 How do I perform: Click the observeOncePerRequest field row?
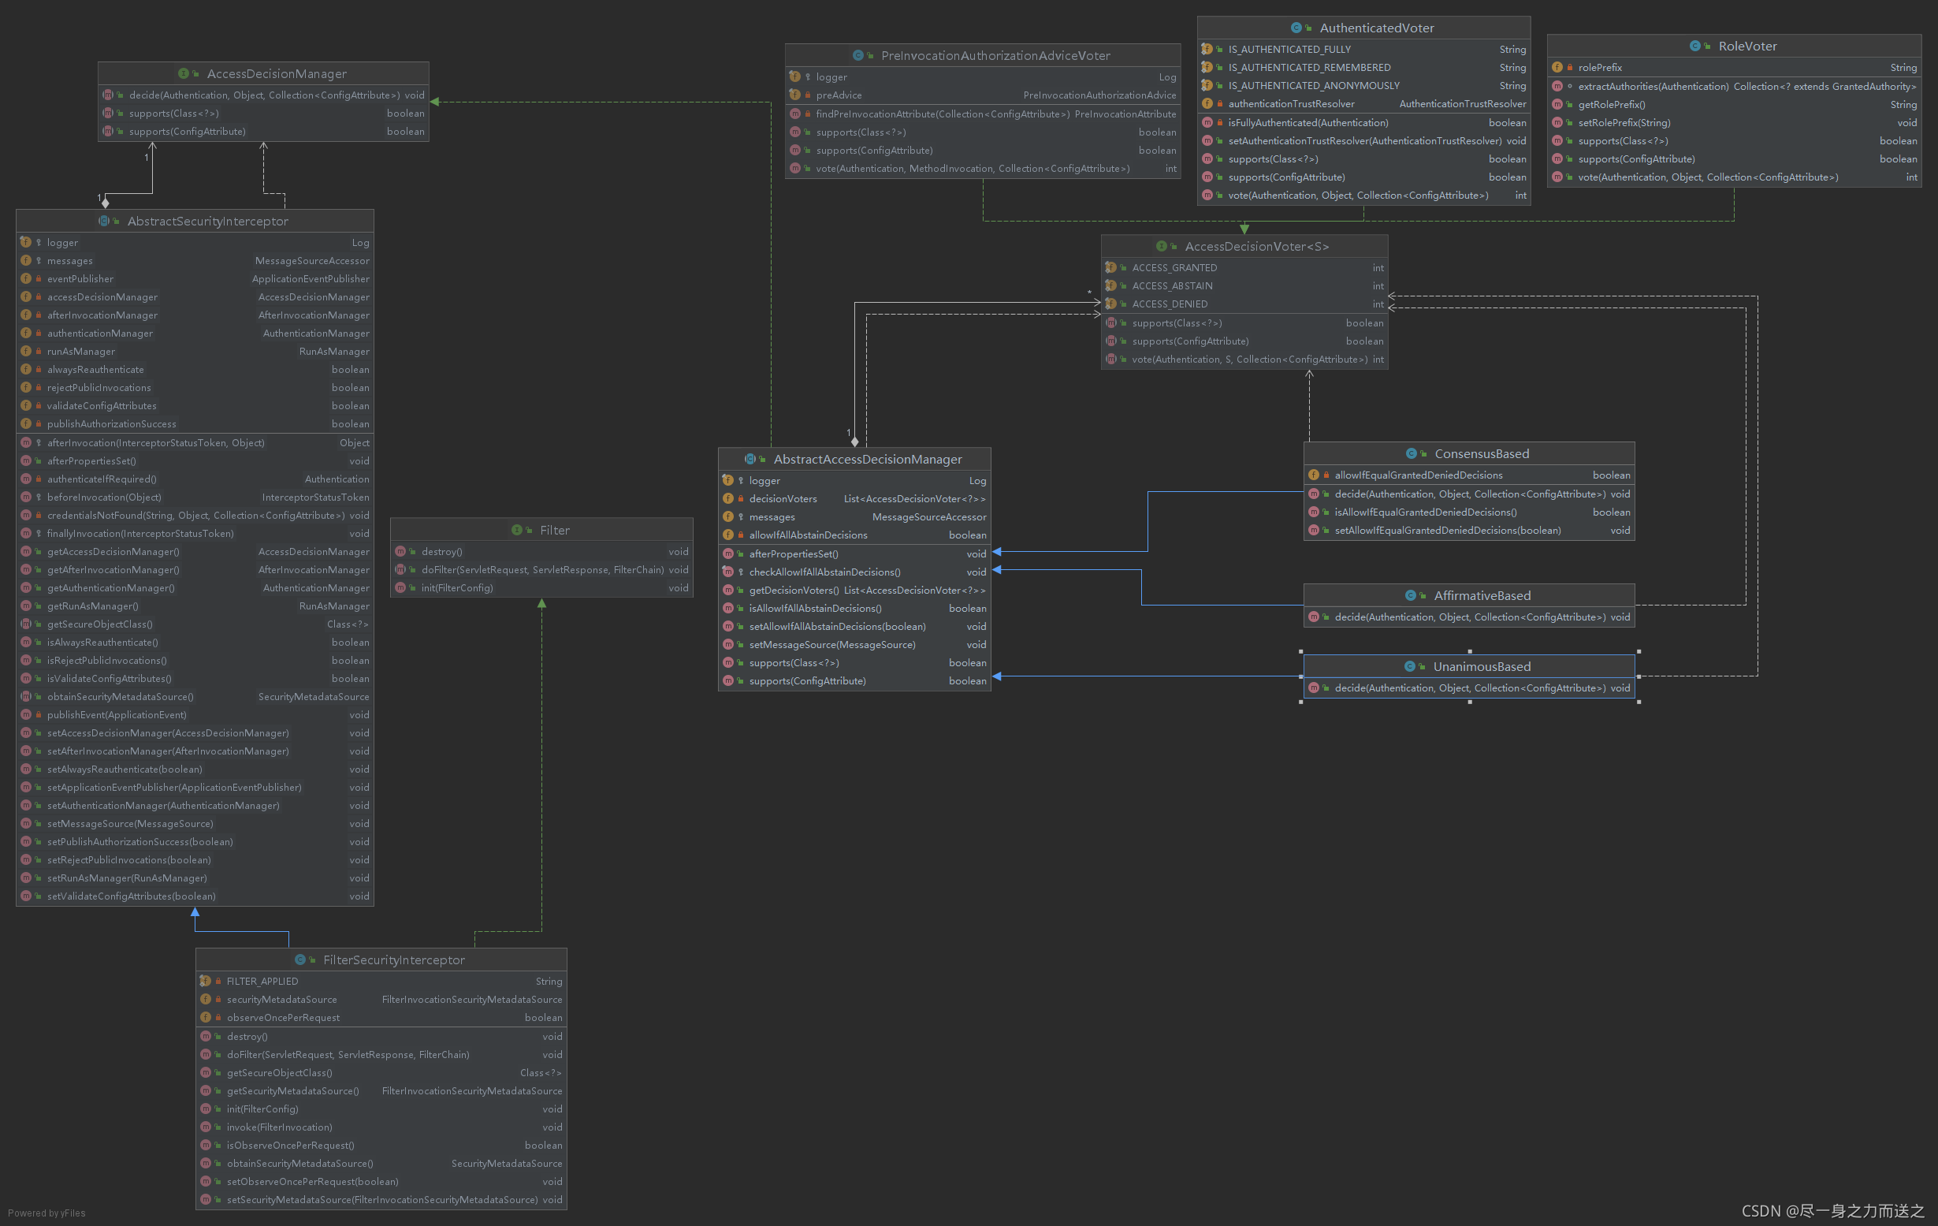(x=381, y=1018)
